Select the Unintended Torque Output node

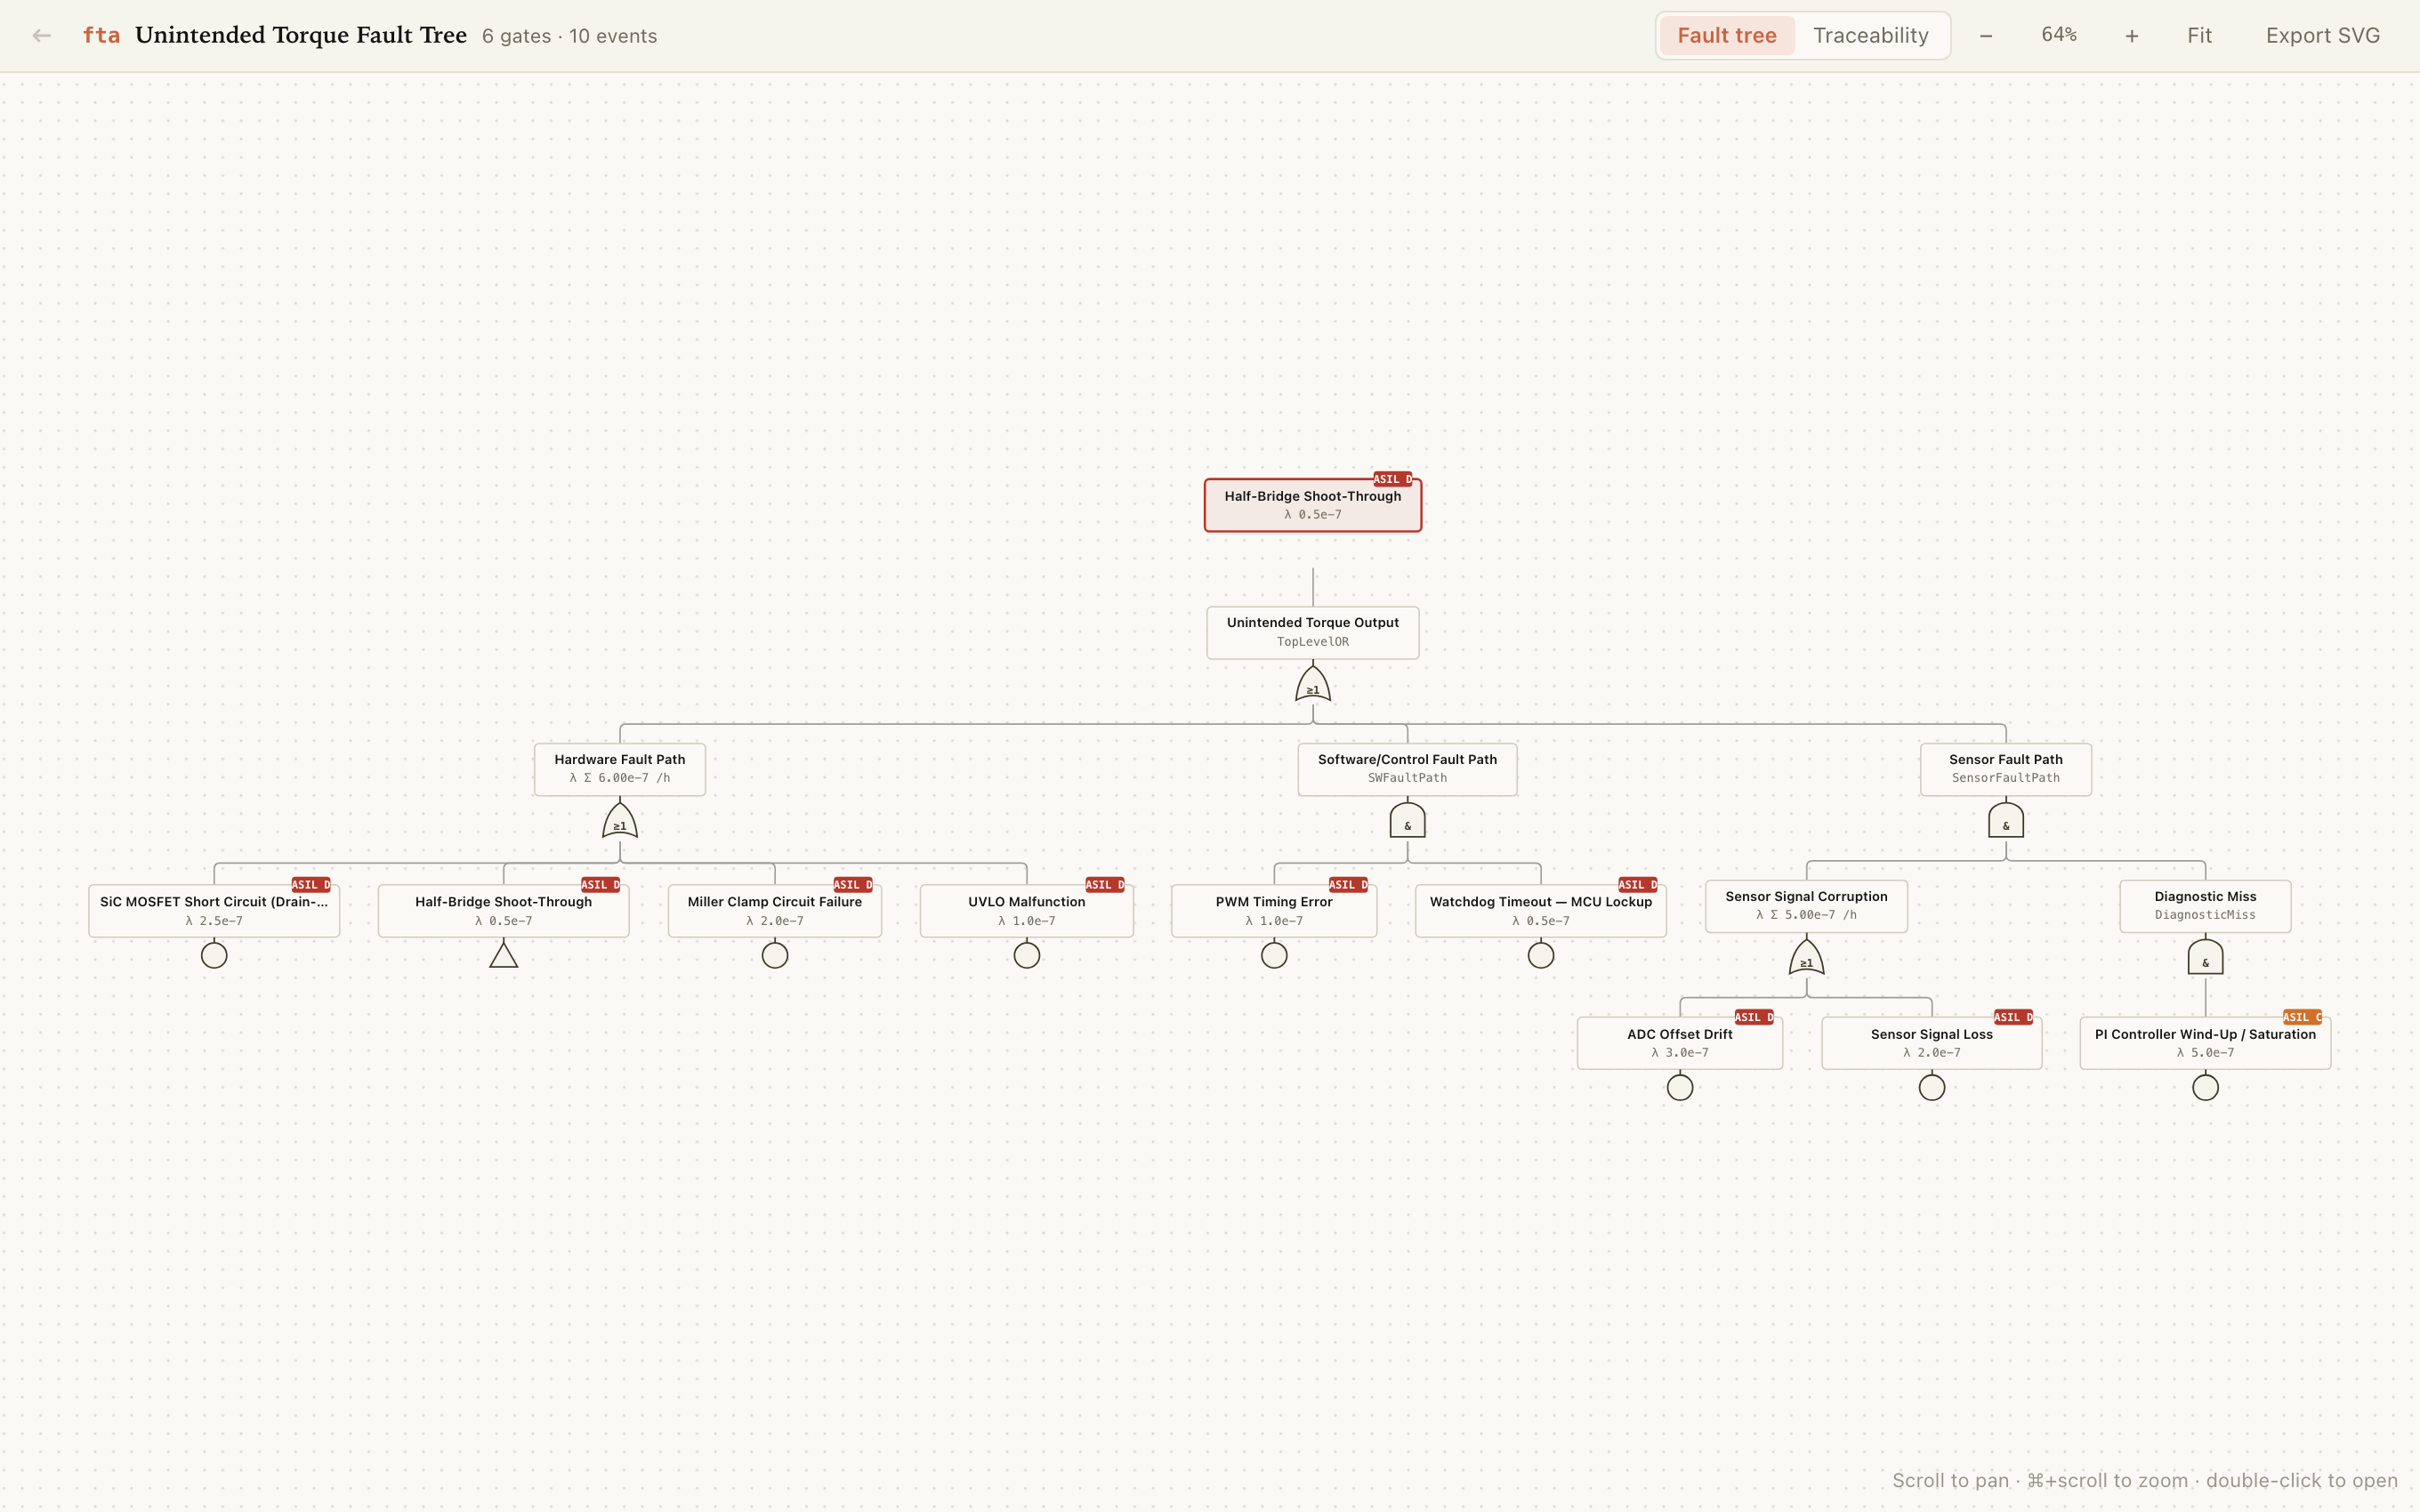1313,632
